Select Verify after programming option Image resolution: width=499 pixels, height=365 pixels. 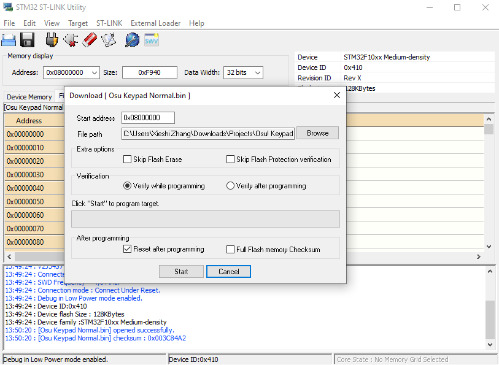pyautogui.click(x=230, y=186)
